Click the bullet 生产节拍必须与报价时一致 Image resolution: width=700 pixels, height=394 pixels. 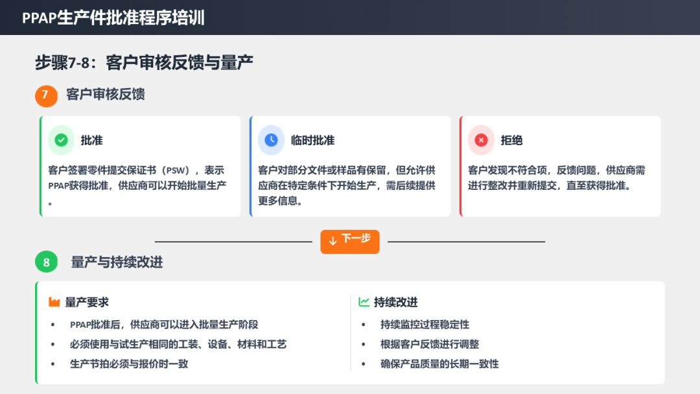point(129,364)
